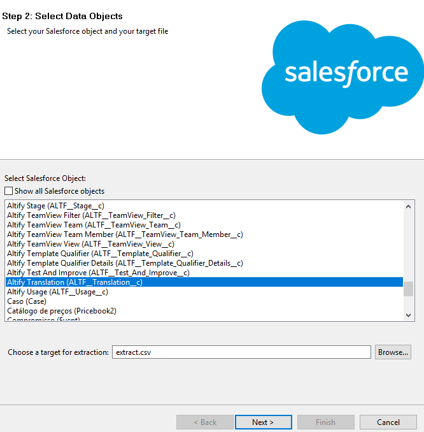This screenshot has height=432, width=424.
Task: Click highlighted Altify Translation object row
Action: pos(204,282)
